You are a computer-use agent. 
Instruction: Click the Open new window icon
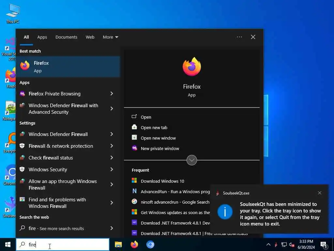[x=134, y=138]
